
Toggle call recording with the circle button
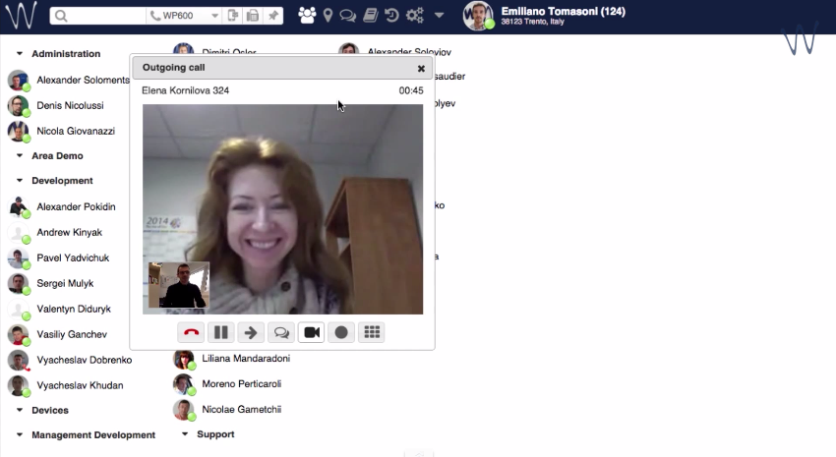[341, 333]
